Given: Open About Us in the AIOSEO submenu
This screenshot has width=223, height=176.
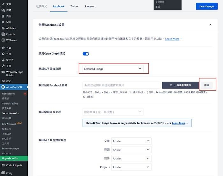Looking at the screenshot, I should 7,153.
